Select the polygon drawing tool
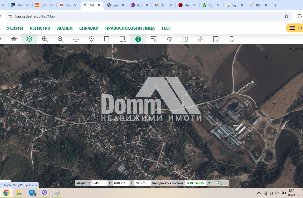This screenshot has width=303, height=198. 169,39
